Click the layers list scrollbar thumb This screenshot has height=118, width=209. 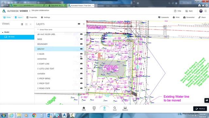click(85, 53)
